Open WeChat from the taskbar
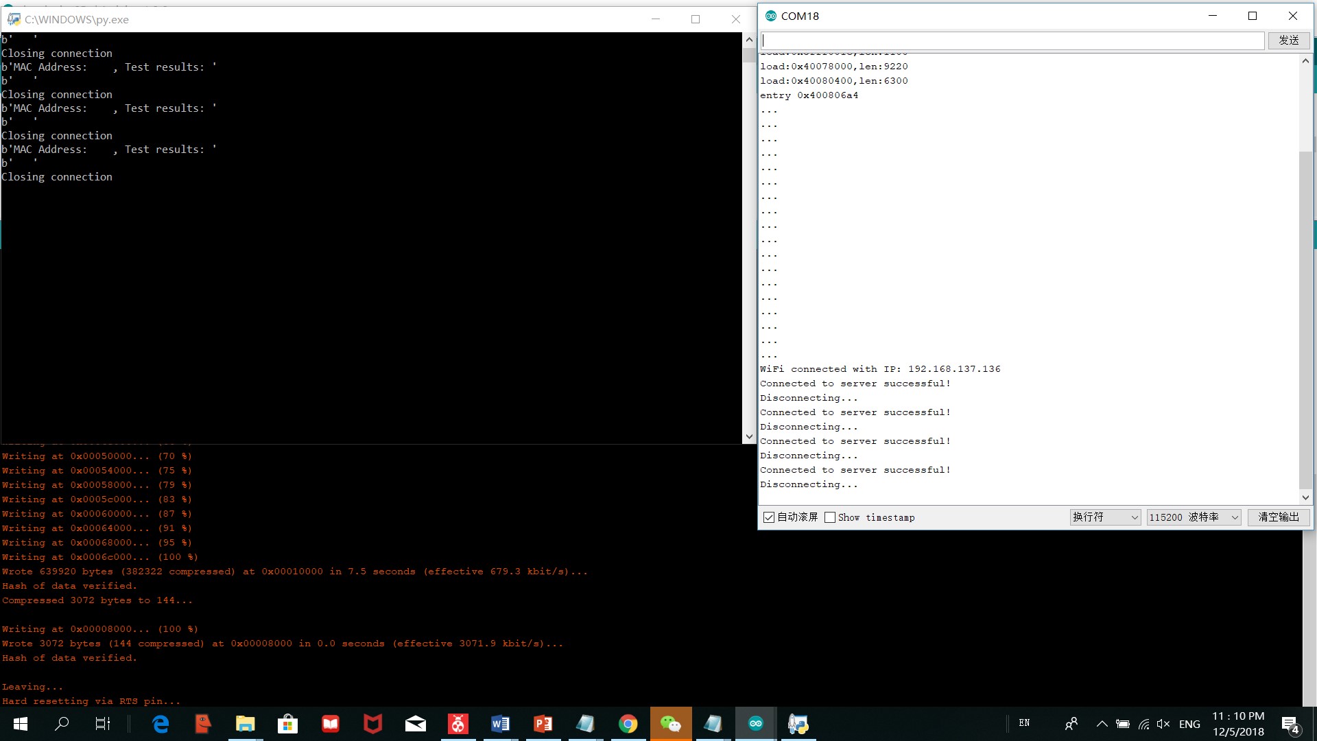Viewport: 1317px width, 741px height. [x=670, y=724]
